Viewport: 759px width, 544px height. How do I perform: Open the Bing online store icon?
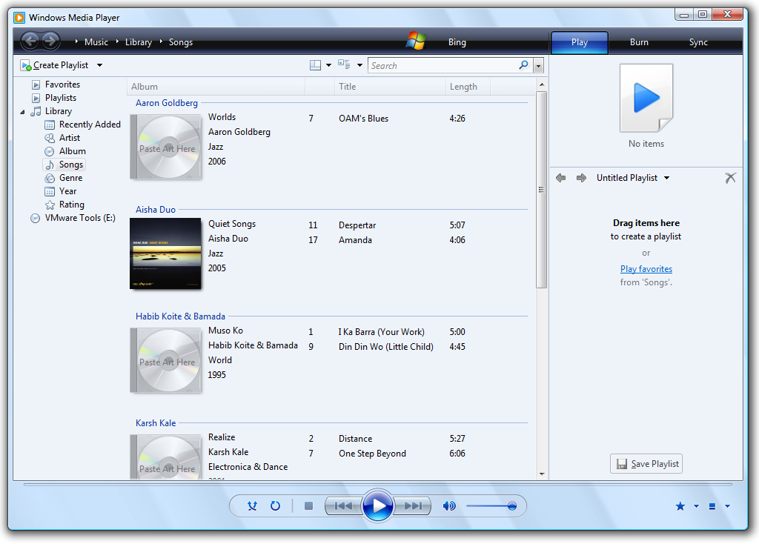click(416, 42)
